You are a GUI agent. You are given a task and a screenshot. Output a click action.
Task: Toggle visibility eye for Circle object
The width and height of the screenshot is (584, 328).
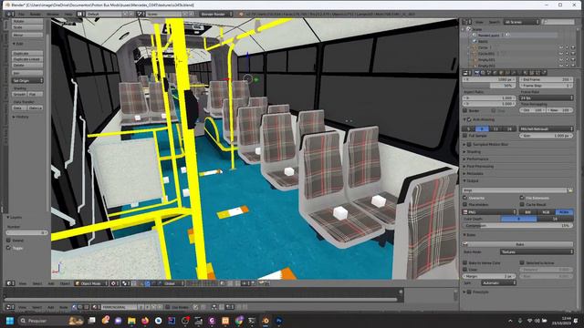tap(561, 47)
